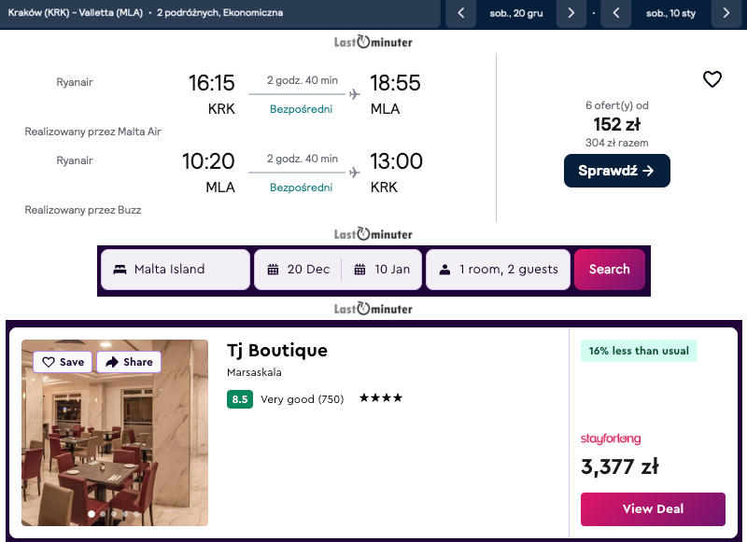Click the 8.5 rating score badge
Screen dimensions: 747x542
tap(240, 399)
